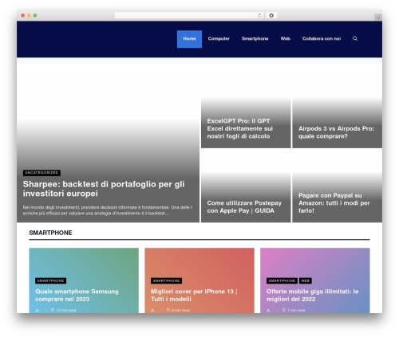
Task: Click the browser address bar field
Action: [x=189, y=15]
